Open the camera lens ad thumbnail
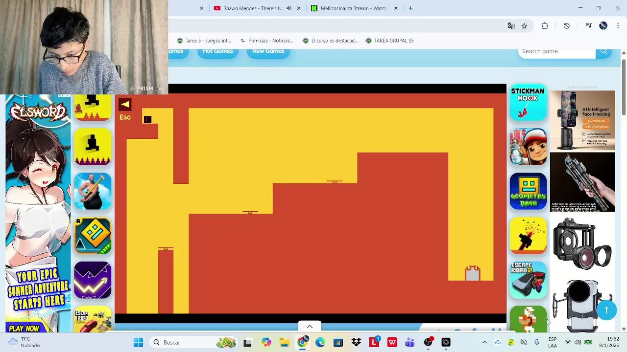Screen dimensions: 627x352 click(x=582, y=243)
